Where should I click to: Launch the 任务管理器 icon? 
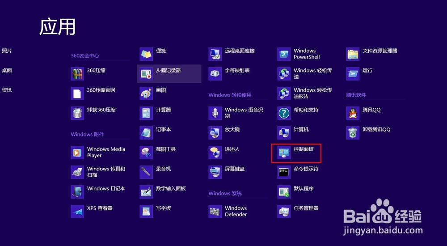284,212
